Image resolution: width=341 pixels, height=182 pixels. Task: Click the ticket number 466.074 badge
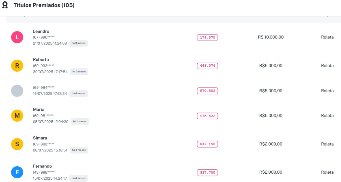(207, 66)
